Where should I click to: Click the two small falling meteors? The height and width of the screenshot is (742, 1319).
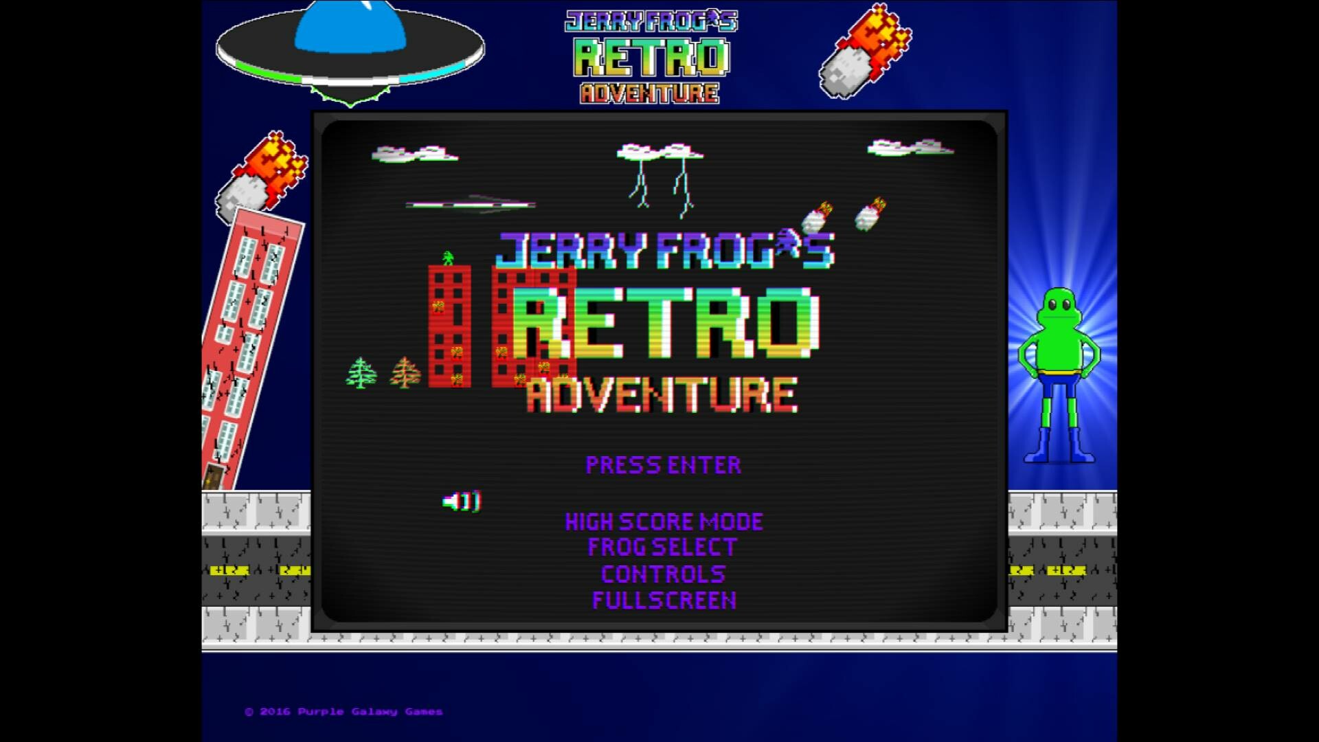(844, 215)
